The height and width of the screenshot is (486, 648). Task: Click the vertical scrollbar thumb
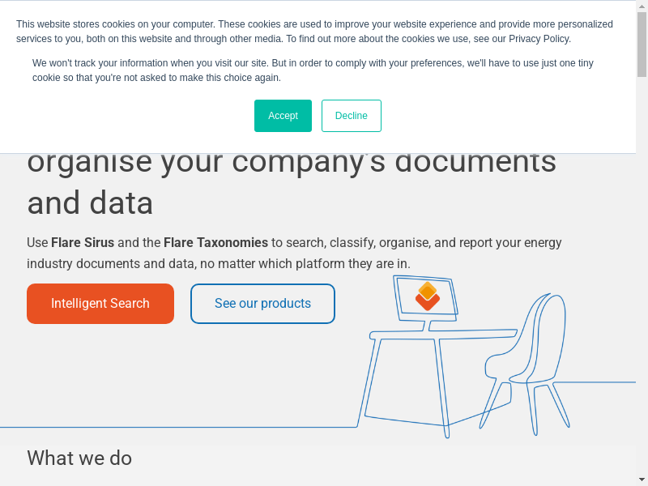click(642, 45)
